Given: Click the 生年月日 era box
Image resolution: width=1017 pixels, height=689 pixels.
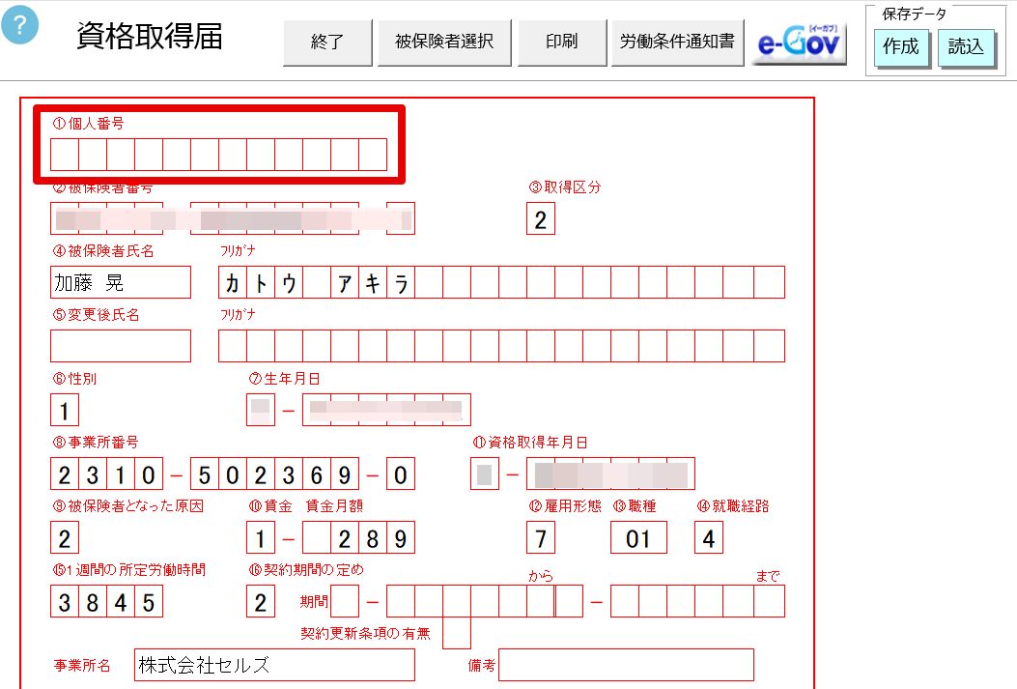Looking at the screenshot, I should [260, 410].
